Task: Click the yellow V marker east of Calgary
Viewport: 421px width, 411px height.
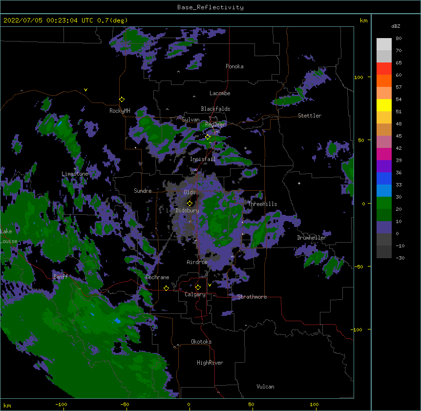Action: coord(210,285)
